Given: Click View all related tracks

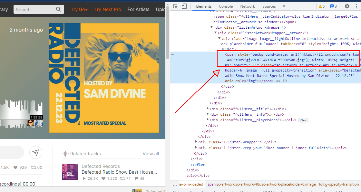Looking at the screenshot, I should tap(151, 154).
